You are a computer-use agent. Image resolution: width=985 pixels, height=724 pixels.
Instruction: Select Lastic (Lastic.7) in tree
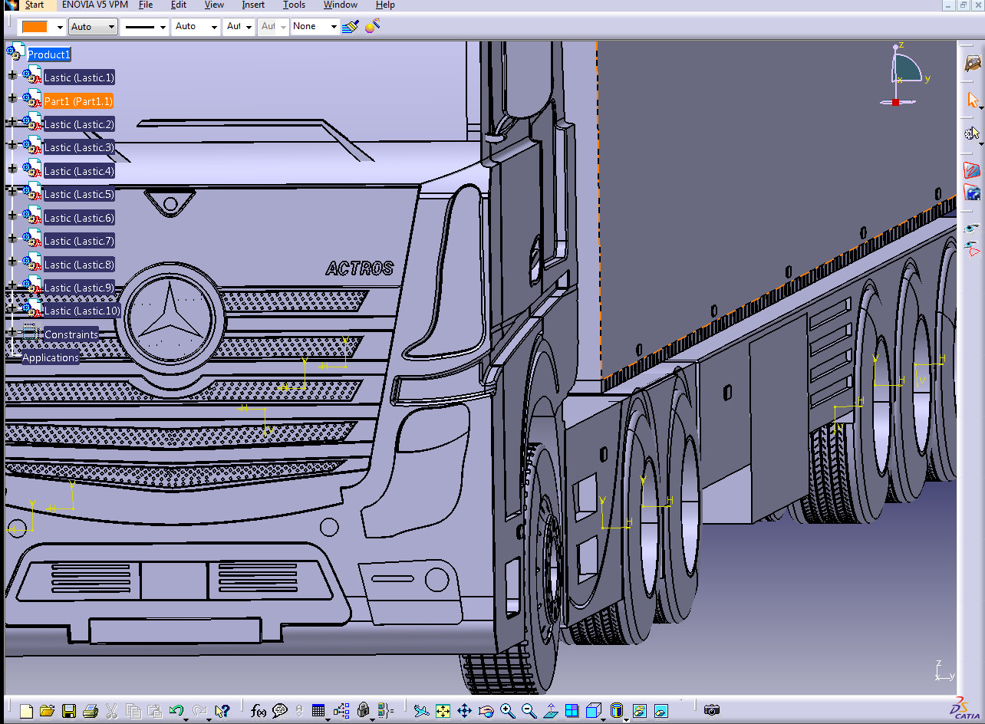[x=79, y=241]
